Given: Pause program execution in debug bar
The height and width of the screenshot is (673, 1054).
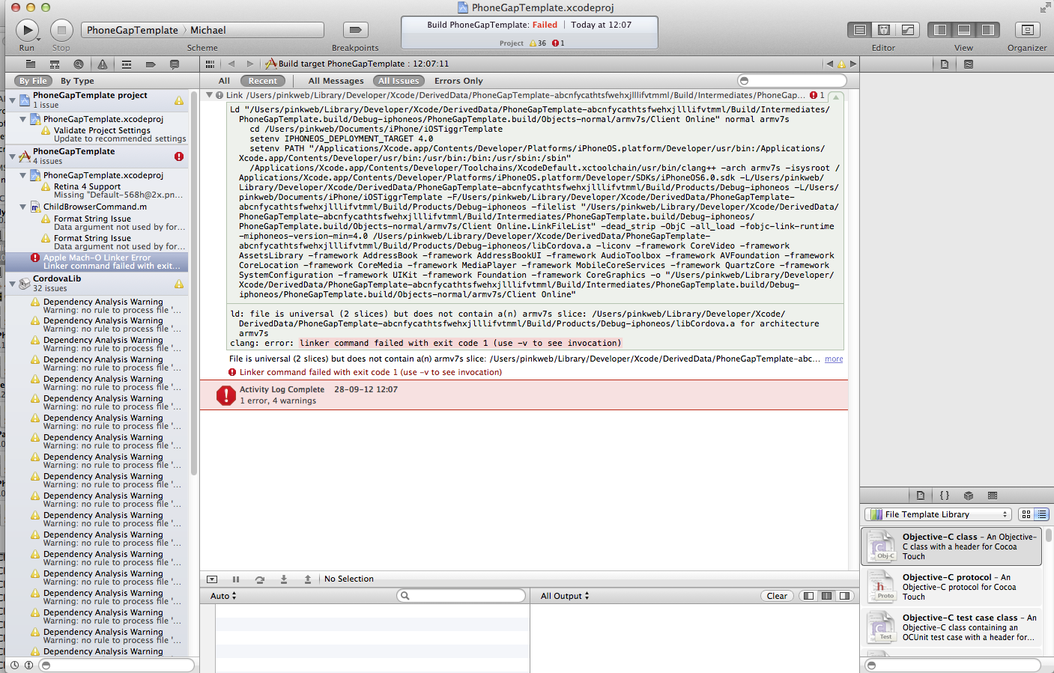Looking at the screenshot, I should point(236,579).
